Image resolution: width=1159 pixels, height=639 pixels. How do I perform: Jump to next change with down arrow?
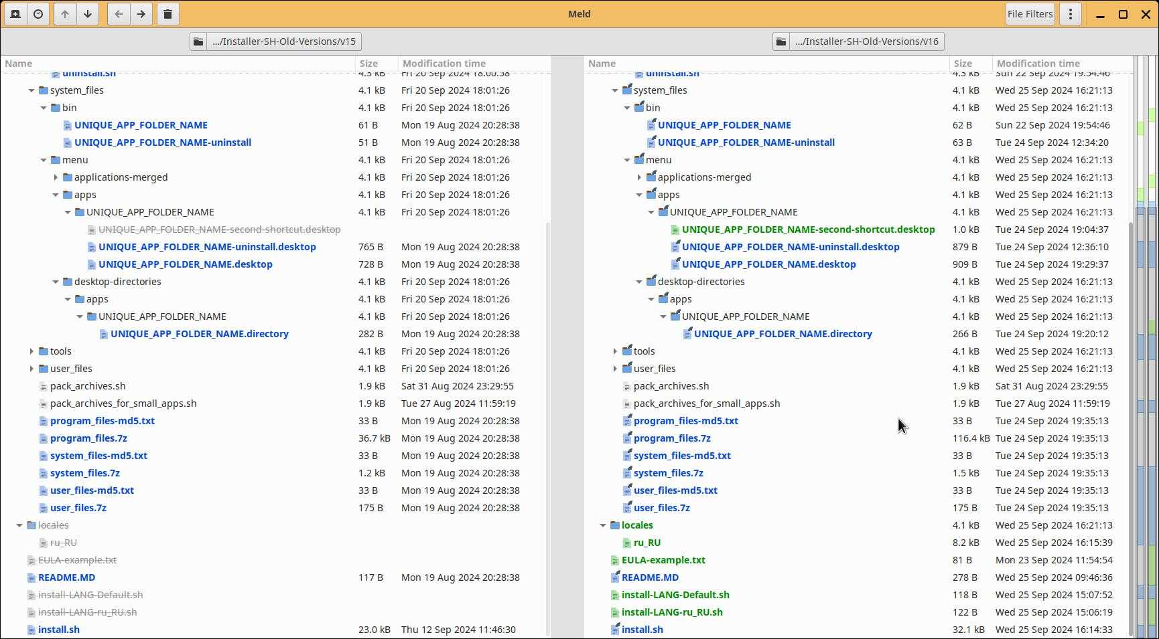click(x=88, y=14)
